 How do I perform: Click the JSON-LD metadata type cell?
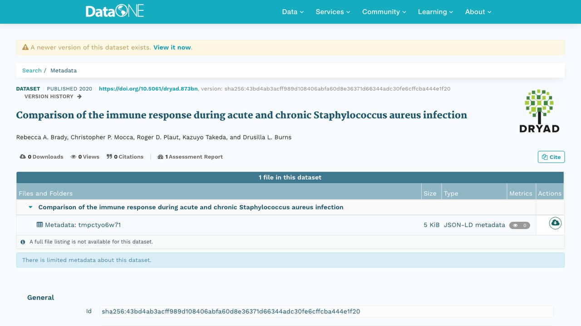pos(474,225)
